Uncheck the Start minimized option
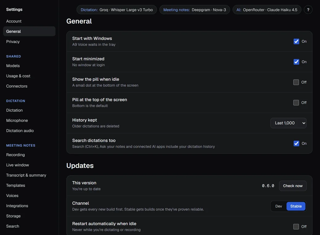Viewport: 320px width, 235px height. click(296, 62)
